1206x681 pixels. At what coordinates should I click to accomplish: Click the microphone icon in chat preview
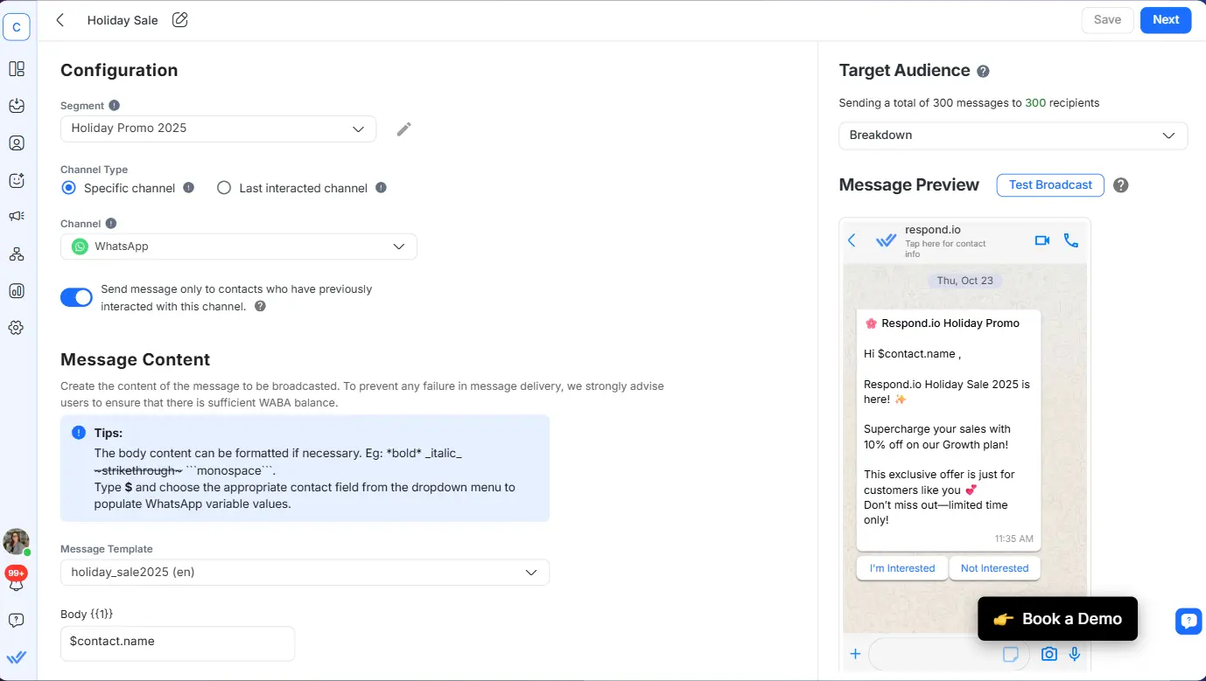(1074, 653)
